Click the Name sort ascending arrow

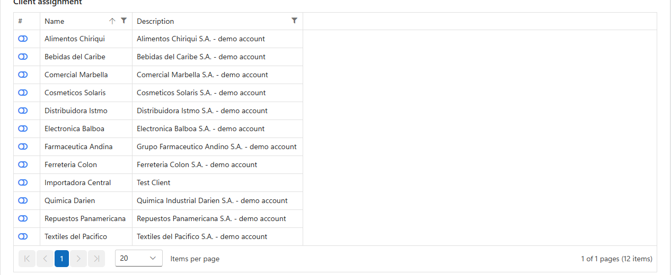(112, 21)
